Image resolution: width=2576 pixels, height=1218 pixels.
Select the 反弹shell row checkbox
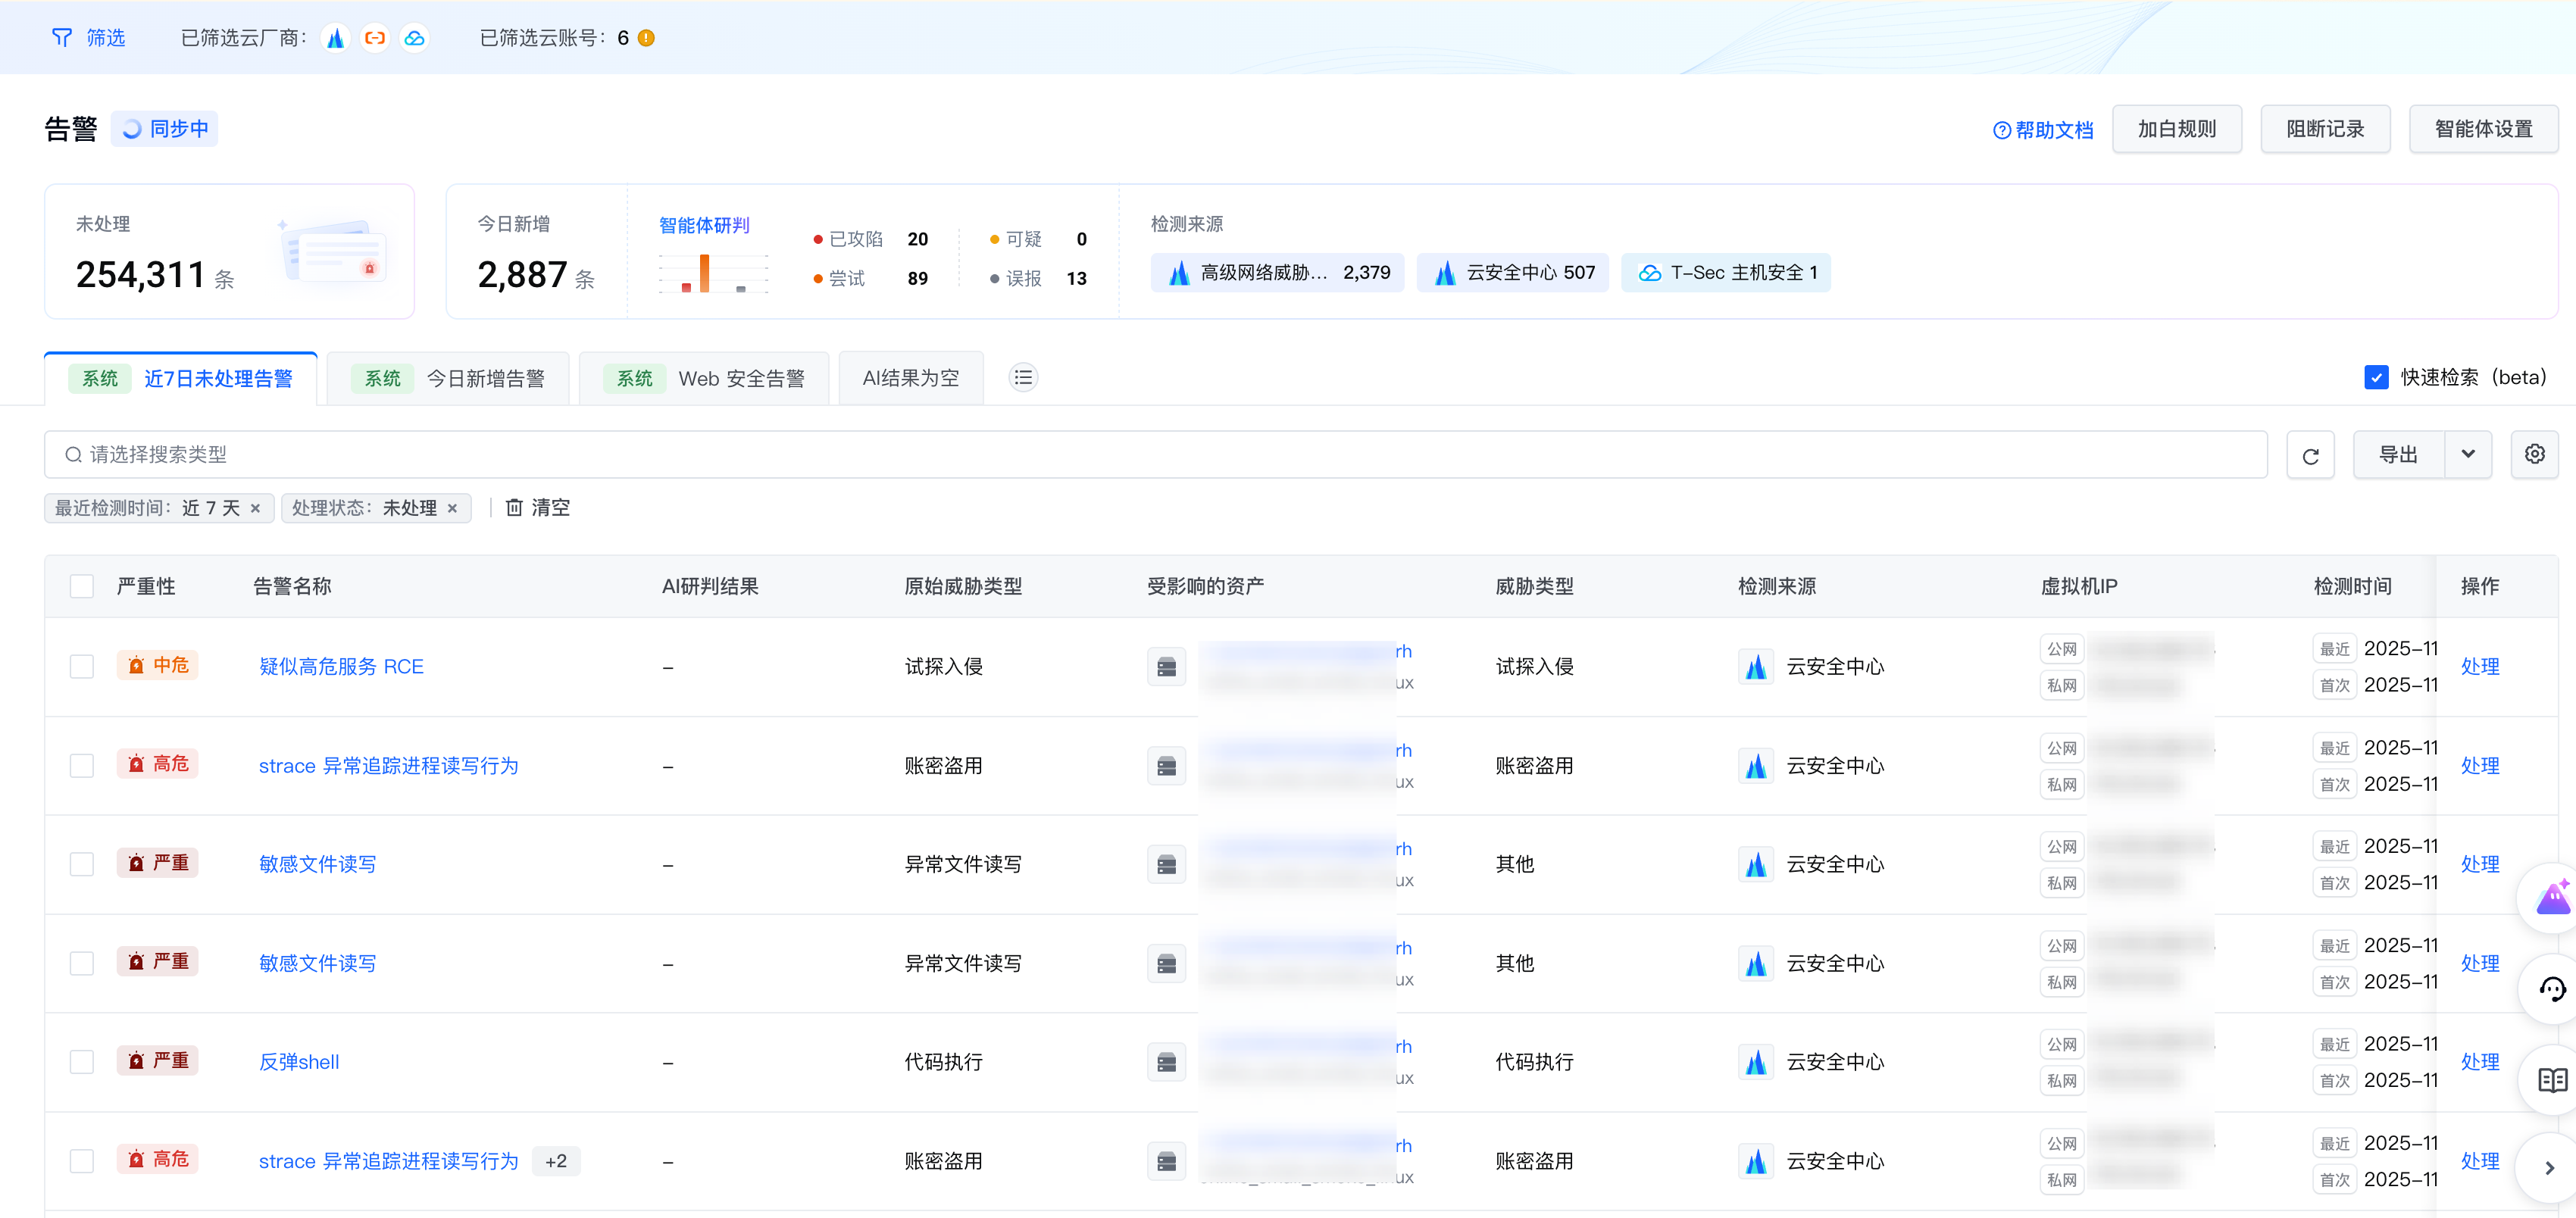click(x=82, y=1062)
